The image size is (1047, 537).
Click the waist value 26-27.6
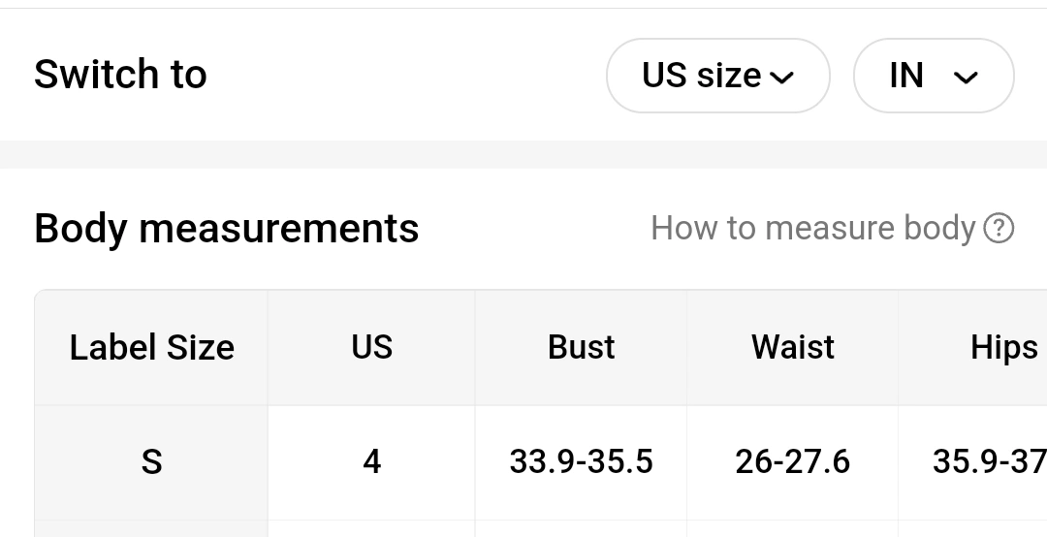click(x=792, y=462)
